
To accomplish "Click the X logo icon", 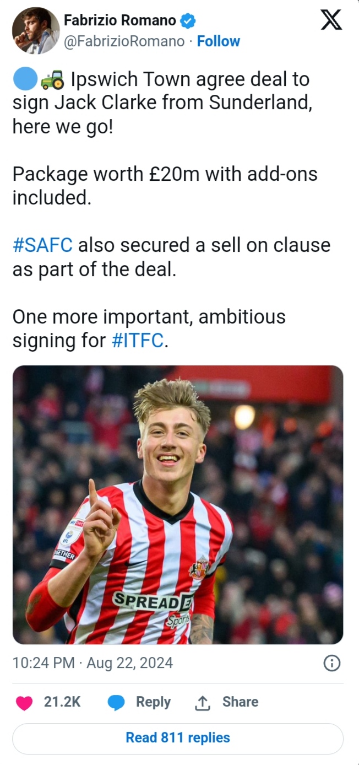I will pyautogui.click(x=331, y=20).
